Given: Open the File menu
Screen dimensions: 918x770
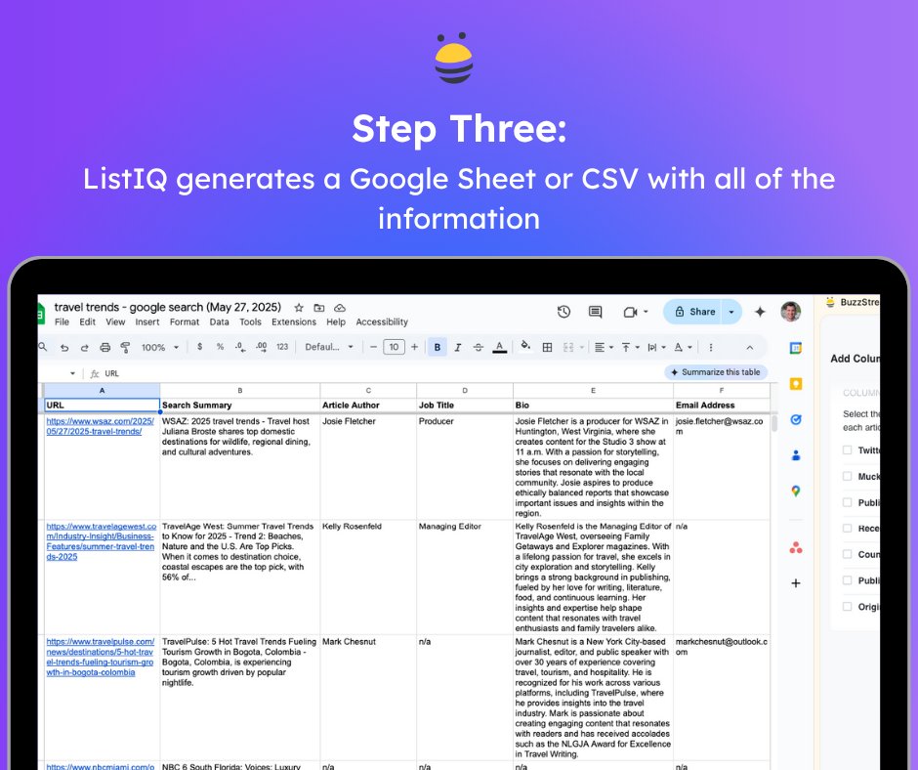Looking at the screenshot, I should click(x=62, y=322).
